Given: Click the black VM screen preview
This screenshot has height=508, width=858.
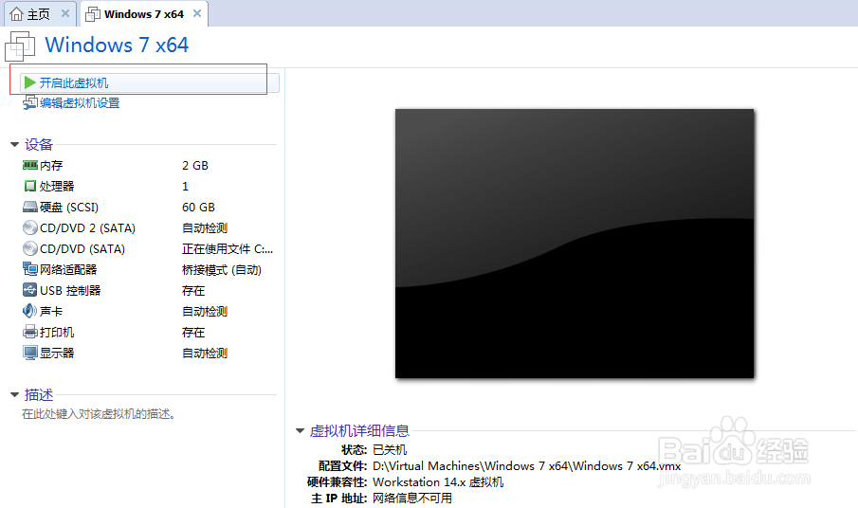Looking at the screenshot, I should pos(575,244).
